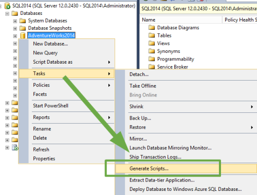Screen dimensions: 257x195
Task: Select Database Snapshots tree label
Action: [50, 28]
